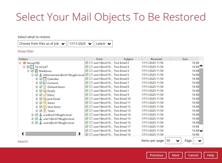
Task: Uncheck the Test Email 3 checkbox
Action: coord(87,67)
